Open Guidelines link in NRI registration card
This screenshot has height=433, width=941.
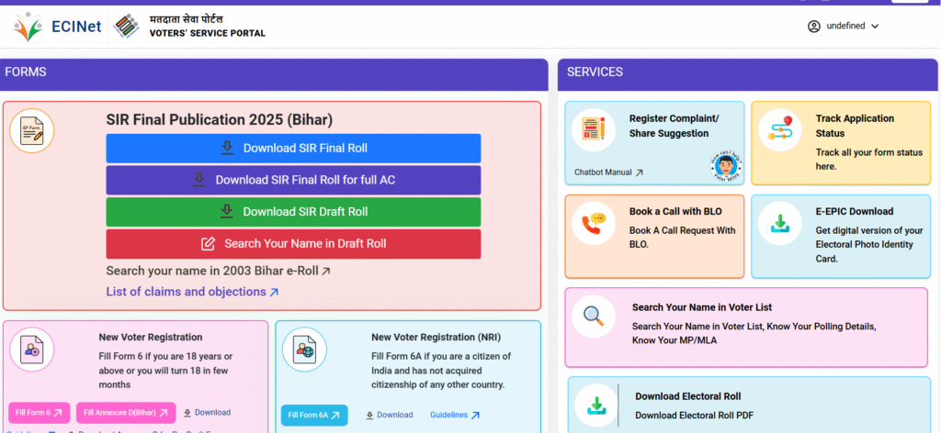[x=455, y=415]
